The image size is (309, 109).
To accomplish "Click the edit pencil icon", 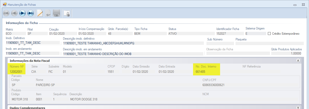I will (40, 13).
